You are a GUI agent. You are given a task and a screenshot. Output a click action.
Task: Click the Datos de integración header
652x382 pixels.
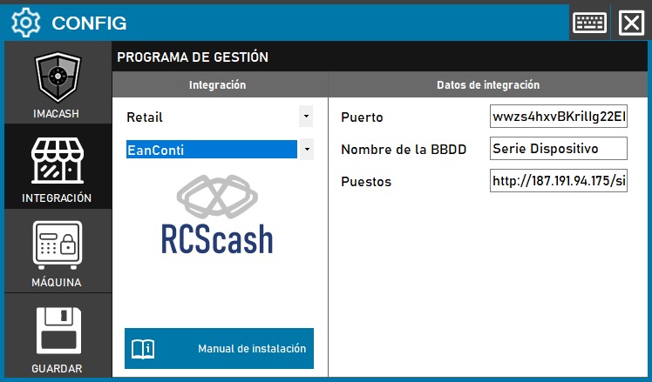click(487, 85)
